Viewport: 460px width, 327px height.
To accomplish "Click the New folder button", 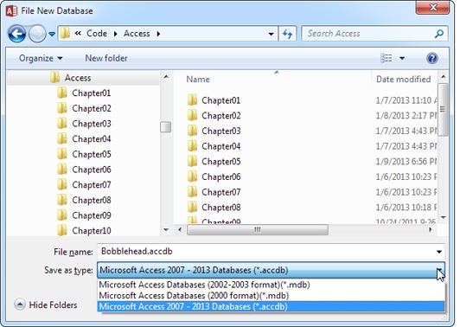I will coord(106,58).
